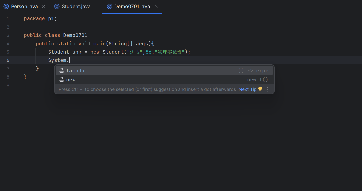Click the blue underline indicator of the active tab

[132, 13]
